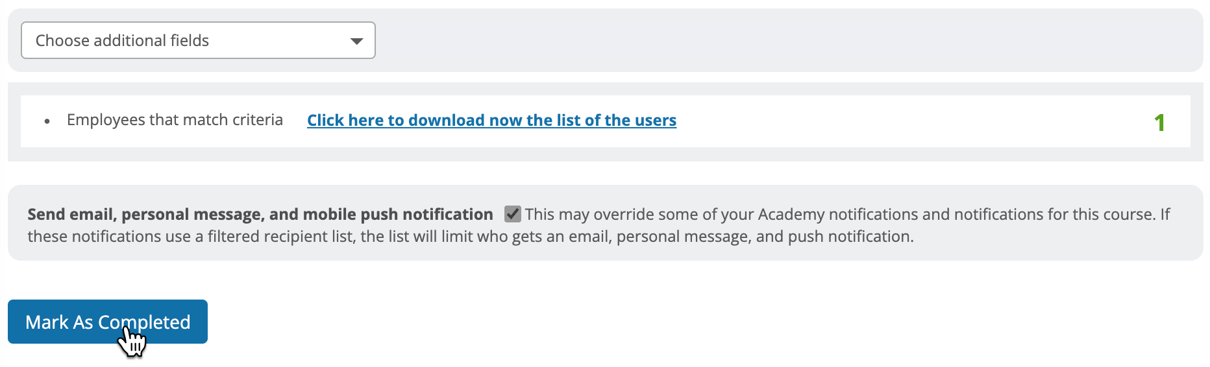Click empty gray area right of dropdown
The width and height of the screenshot is (1210, 367).
click(779, 40)
